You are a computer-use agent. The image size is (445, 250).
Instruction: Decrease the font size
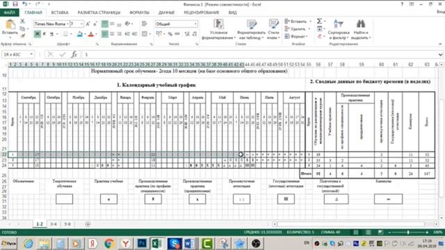click(x=95, y=24)
